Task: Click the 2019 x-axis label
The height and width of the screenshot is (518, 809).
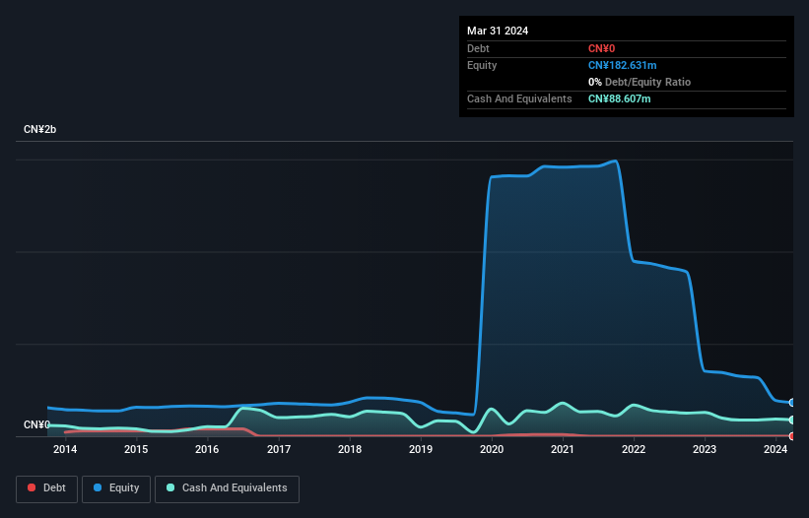Action: 421,449
